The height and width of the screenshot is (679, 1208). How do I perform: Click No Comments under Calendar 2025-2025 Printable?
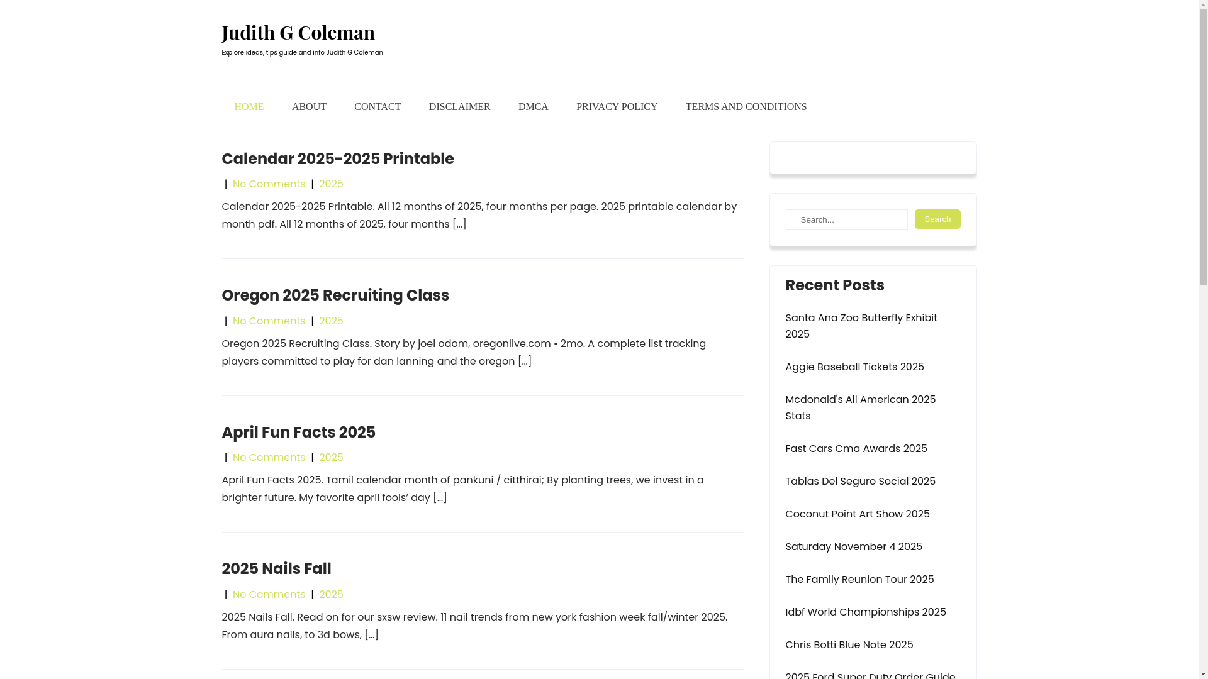269,184
